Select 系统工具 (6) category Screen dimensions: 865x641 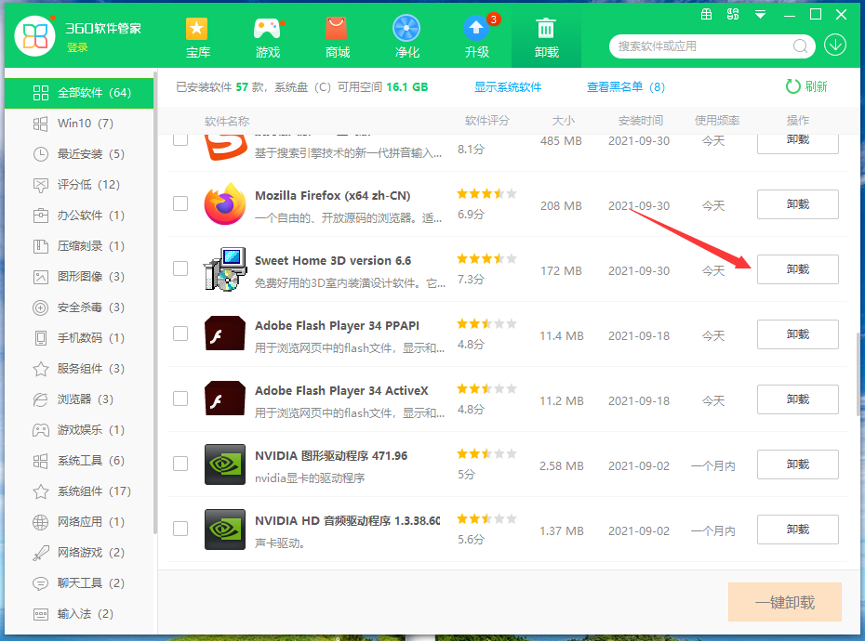click(79, 461)
